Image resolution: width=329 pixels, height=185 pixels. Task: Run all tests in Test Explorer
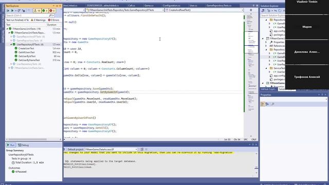(8, 10)
